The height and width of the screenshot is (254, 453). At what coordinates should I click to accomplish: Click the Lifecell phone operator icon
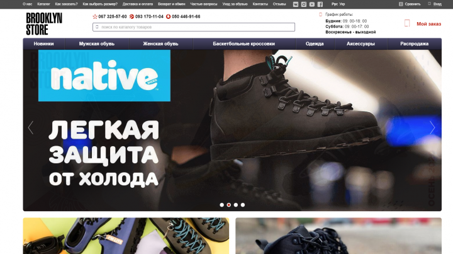(131, 16)
